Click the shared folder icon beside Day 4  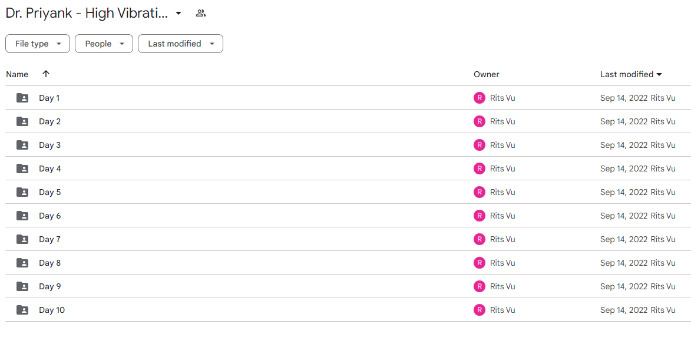tap(22, 168)
